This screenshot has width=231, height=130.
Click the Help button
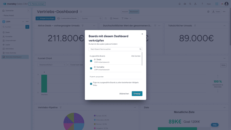tap(215, 125)
